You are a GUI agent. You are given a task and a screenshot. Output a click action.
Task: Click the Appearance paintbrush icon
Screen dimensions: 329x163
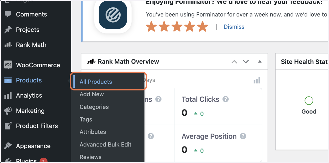[8, 146]
